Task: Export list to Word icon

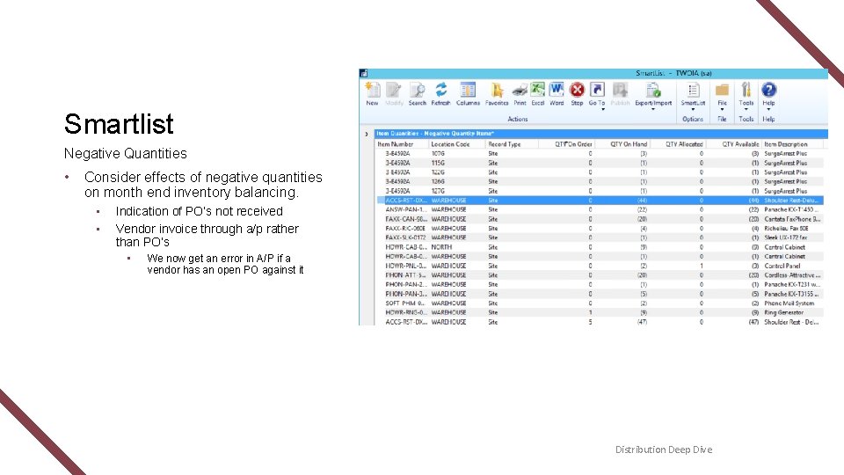Action: tap(557, 90)
